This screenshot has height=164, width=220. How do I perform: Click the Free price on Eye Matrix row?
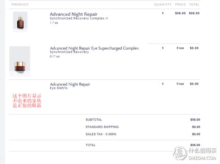[180, 84]
